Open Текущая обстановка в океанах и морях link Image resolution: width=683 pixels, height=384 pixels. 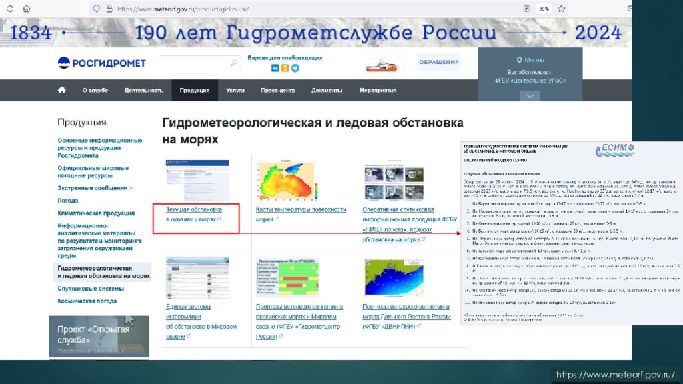[x=194, y=214]
